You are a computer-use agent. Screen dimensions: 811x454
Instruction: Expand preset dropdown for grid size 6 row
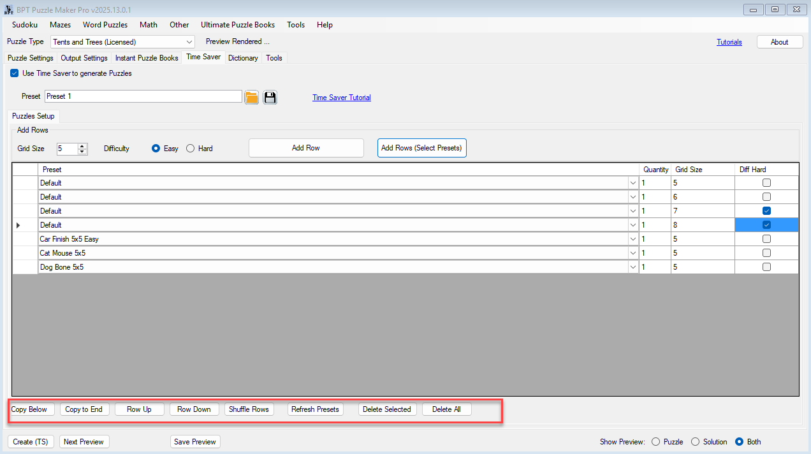click(632, 197)
